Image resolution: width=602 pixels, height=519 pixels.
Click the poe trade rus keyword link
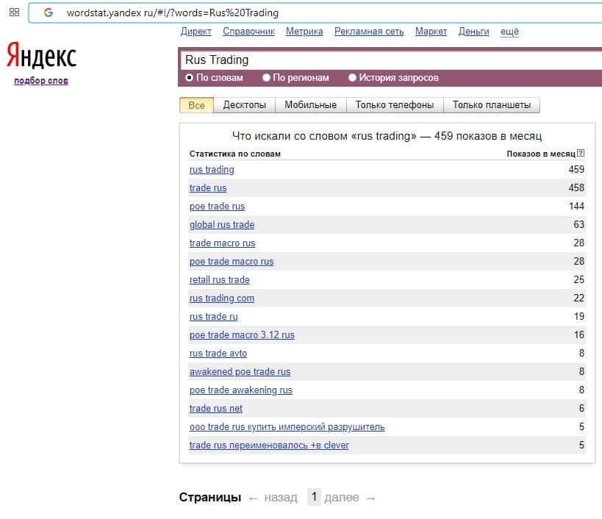(217, 207)
